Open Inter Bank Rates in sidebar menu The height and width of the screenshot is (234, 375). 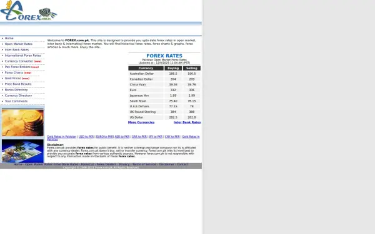point(17,50)
